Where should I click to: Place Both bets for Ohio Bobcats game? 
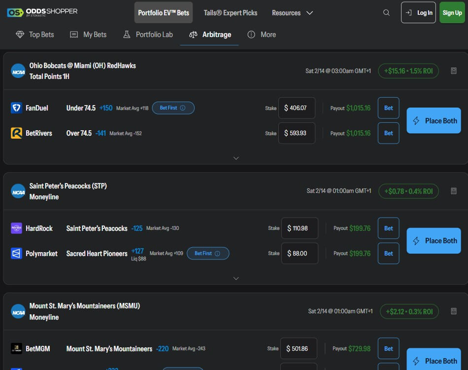click(434, 120)
